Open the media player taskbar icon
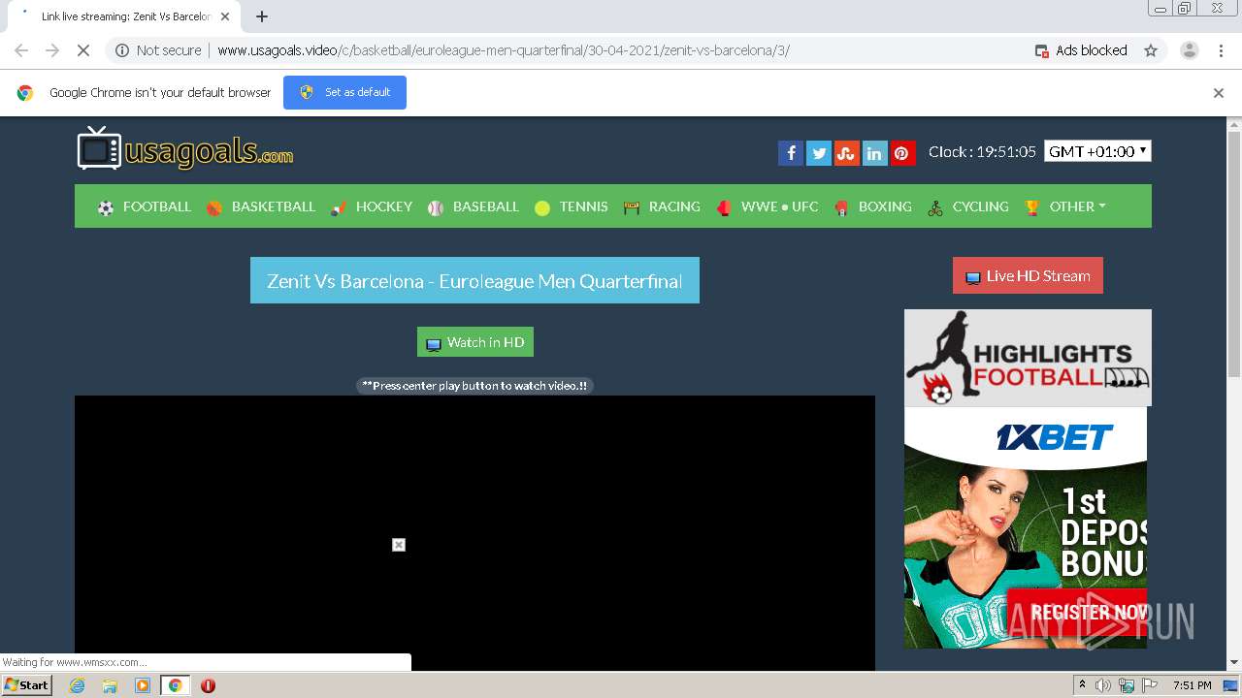 (143, 685)
